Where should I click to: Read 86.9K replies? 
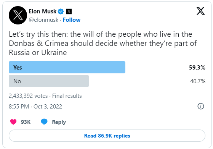107,136
